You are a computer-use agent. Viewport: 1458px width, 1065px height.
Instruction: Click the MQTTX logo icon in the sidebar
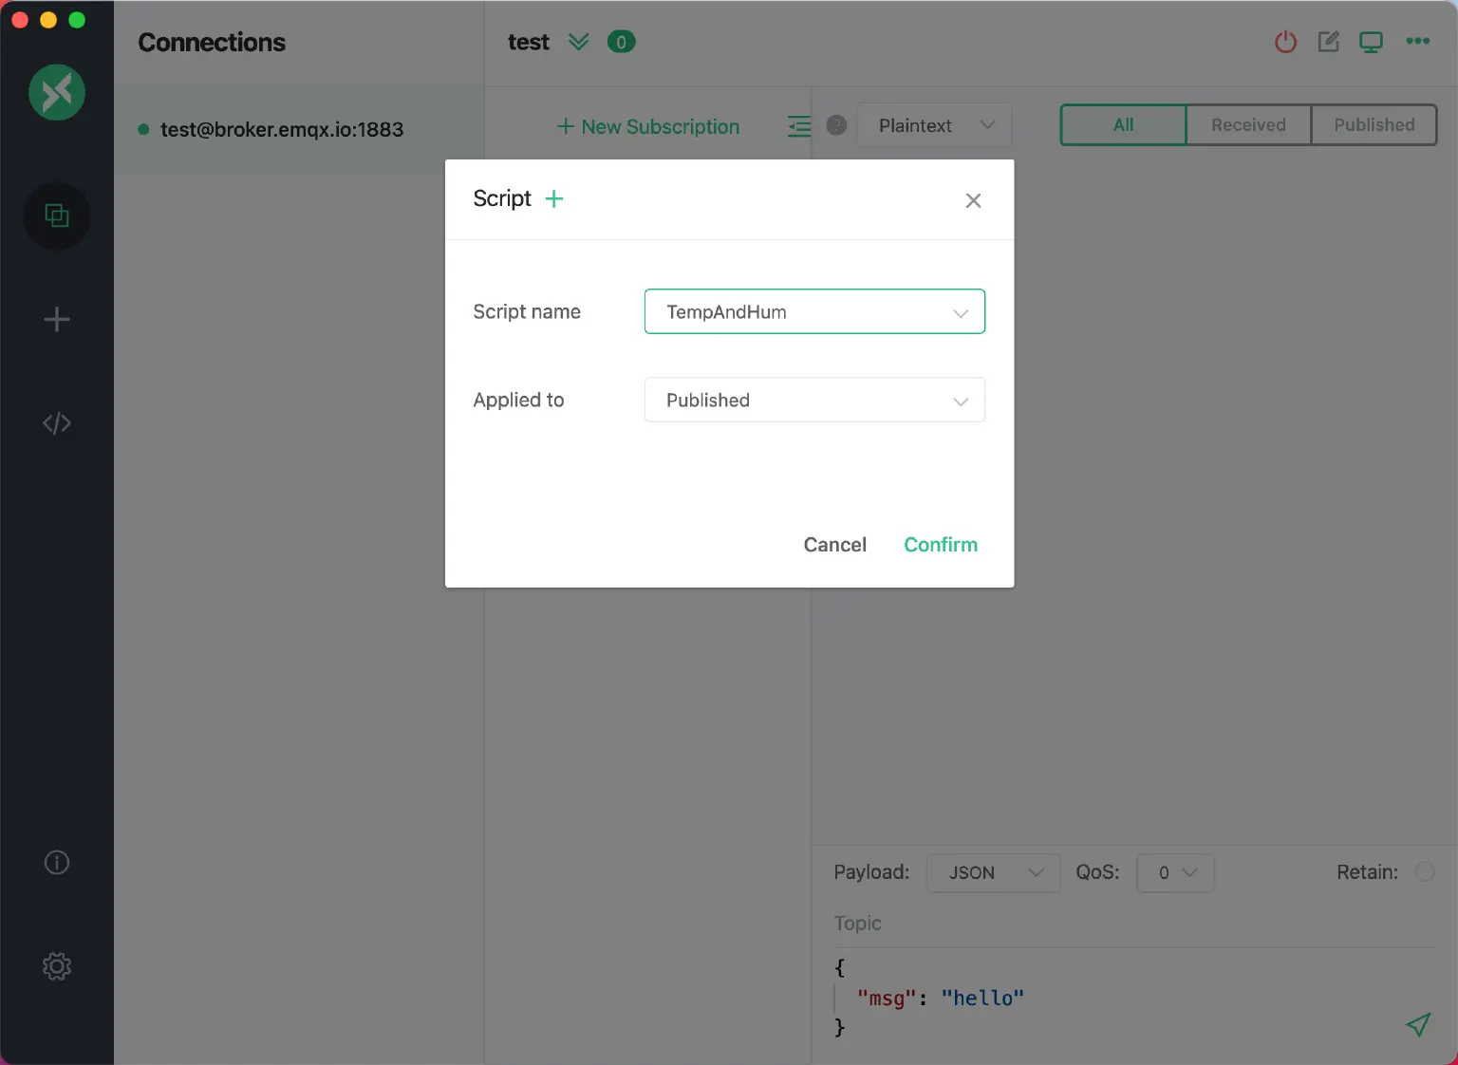point(57,92)
